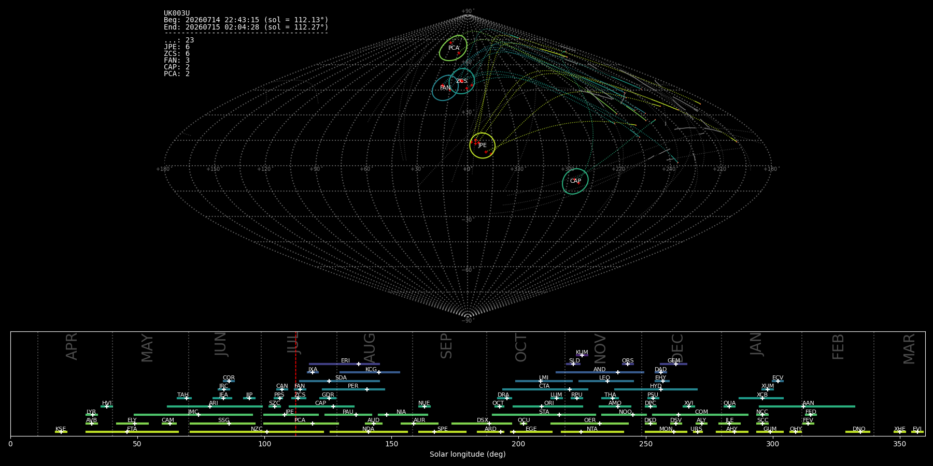The image size is (933, 466).
Task: Click the JPE: 6 count entry
Action: point(177,47)
